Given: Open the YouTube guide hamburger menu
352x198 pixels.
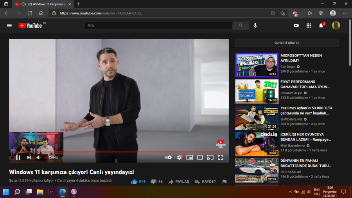Looking at the screenshot, I should (9, 25).
